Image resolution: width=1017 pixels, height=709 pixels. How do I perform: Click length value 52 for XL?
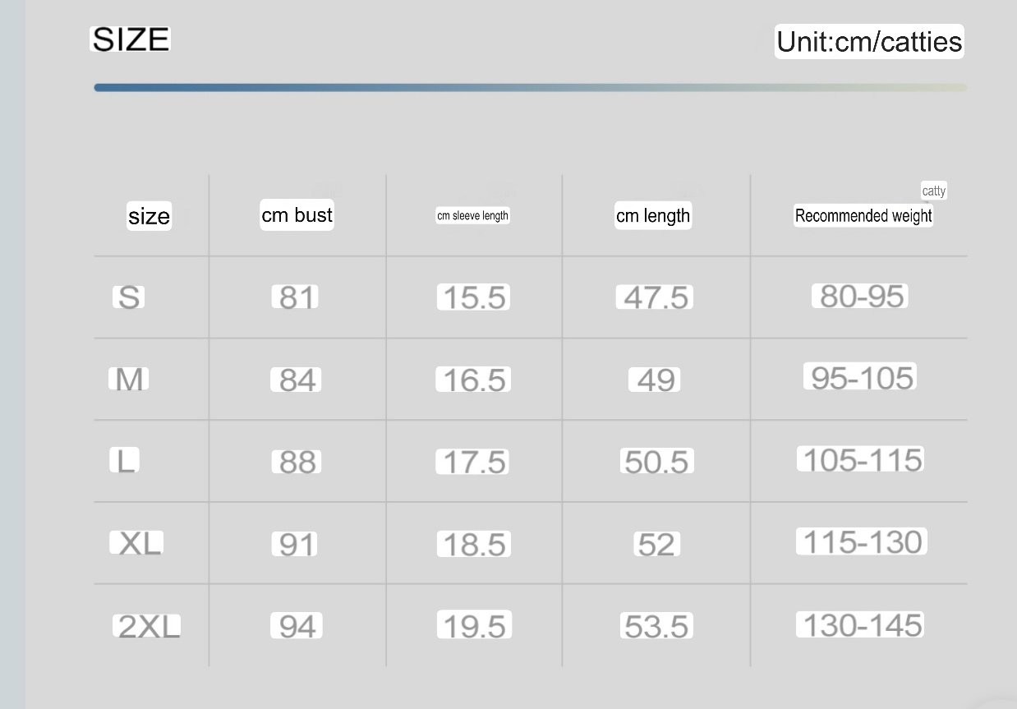655,544
